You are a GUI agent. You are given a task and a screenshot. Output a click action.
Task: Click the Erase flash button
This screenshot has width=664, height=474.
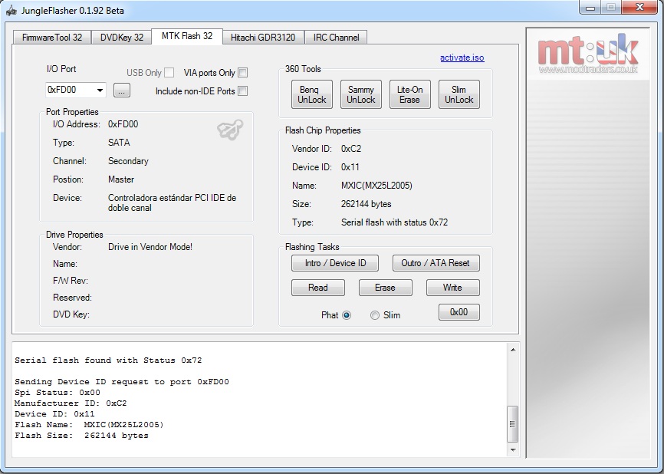coord(386,288)
